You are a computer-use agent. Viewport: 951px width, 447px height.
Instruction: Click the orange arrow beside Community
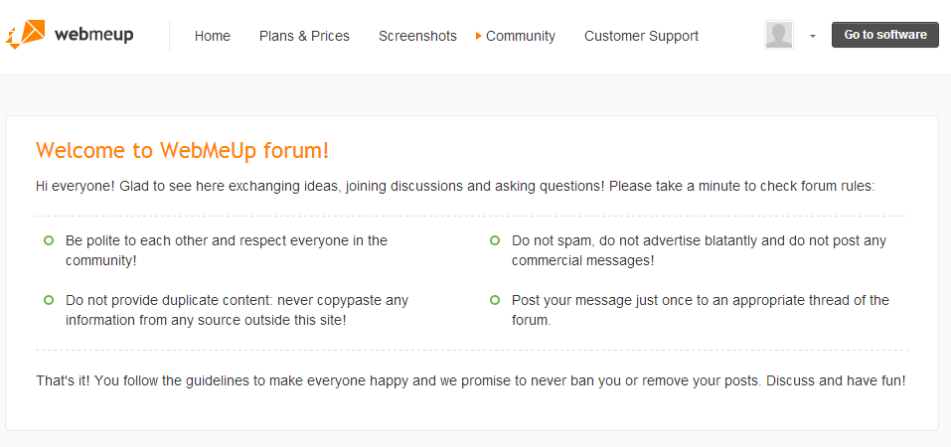pos(479,36)
